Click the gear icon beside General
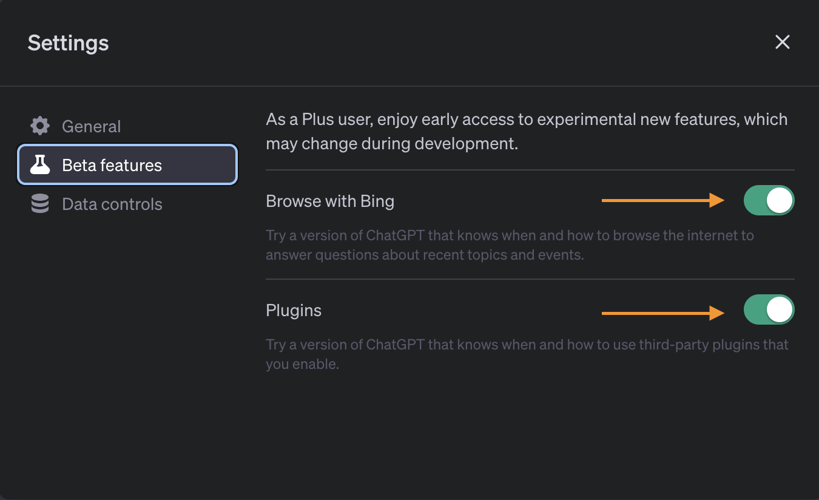The height and width of the screenshot is (500, 819). point(40,126)
